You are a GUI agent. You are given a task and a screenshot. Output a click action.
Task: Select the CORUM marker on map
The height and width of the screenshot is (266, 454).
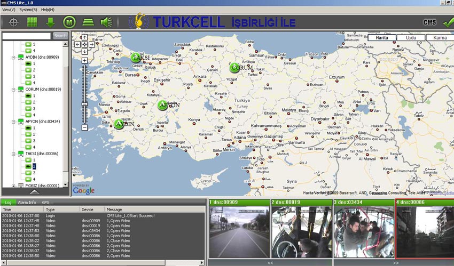tap(234, 68)
